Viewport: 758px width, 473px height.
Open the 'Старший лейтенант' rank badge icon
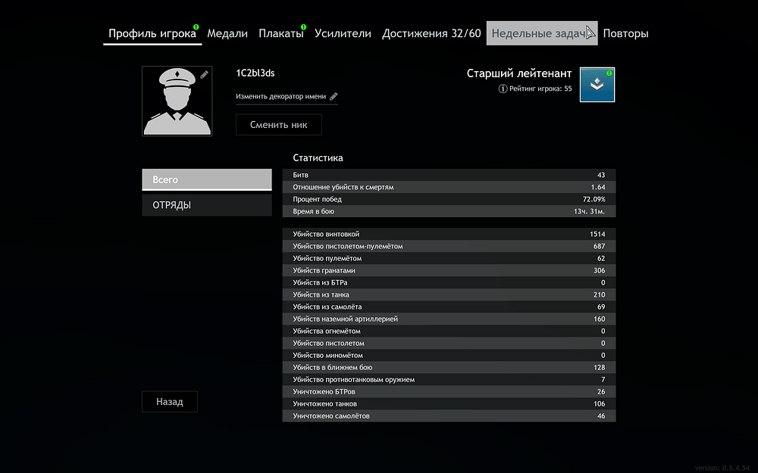(x=596, y=84)
